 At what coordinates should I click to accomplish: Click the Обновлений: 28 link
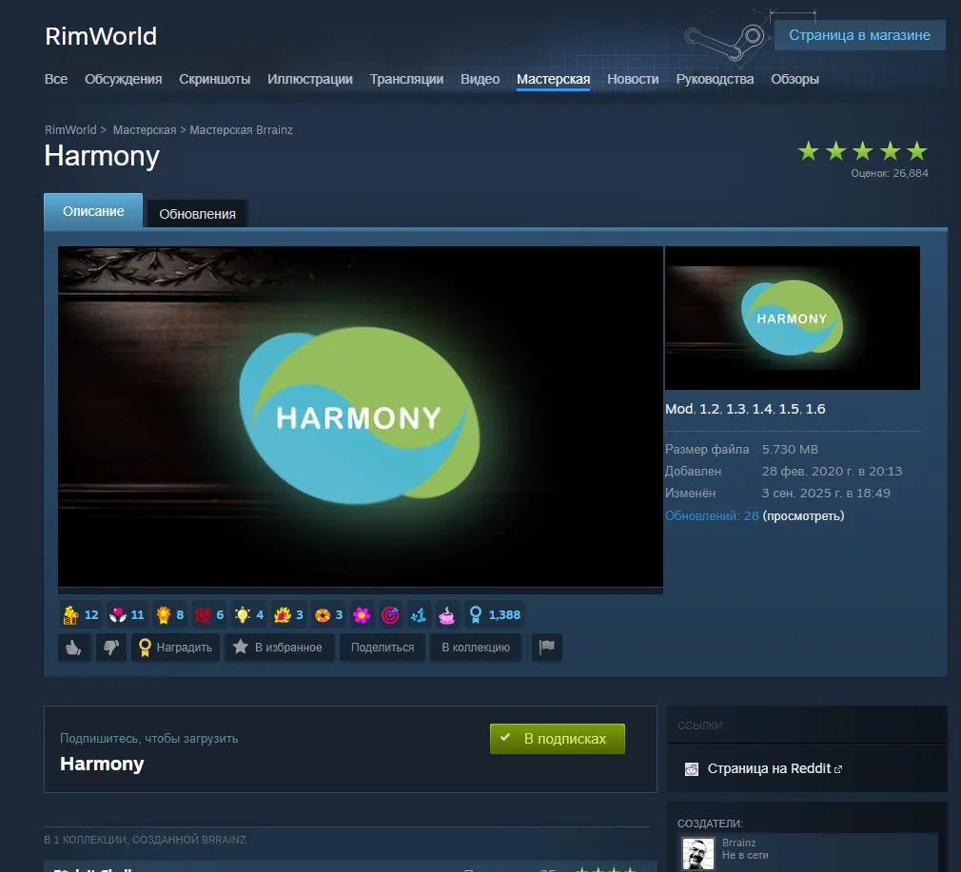(712, 515)
